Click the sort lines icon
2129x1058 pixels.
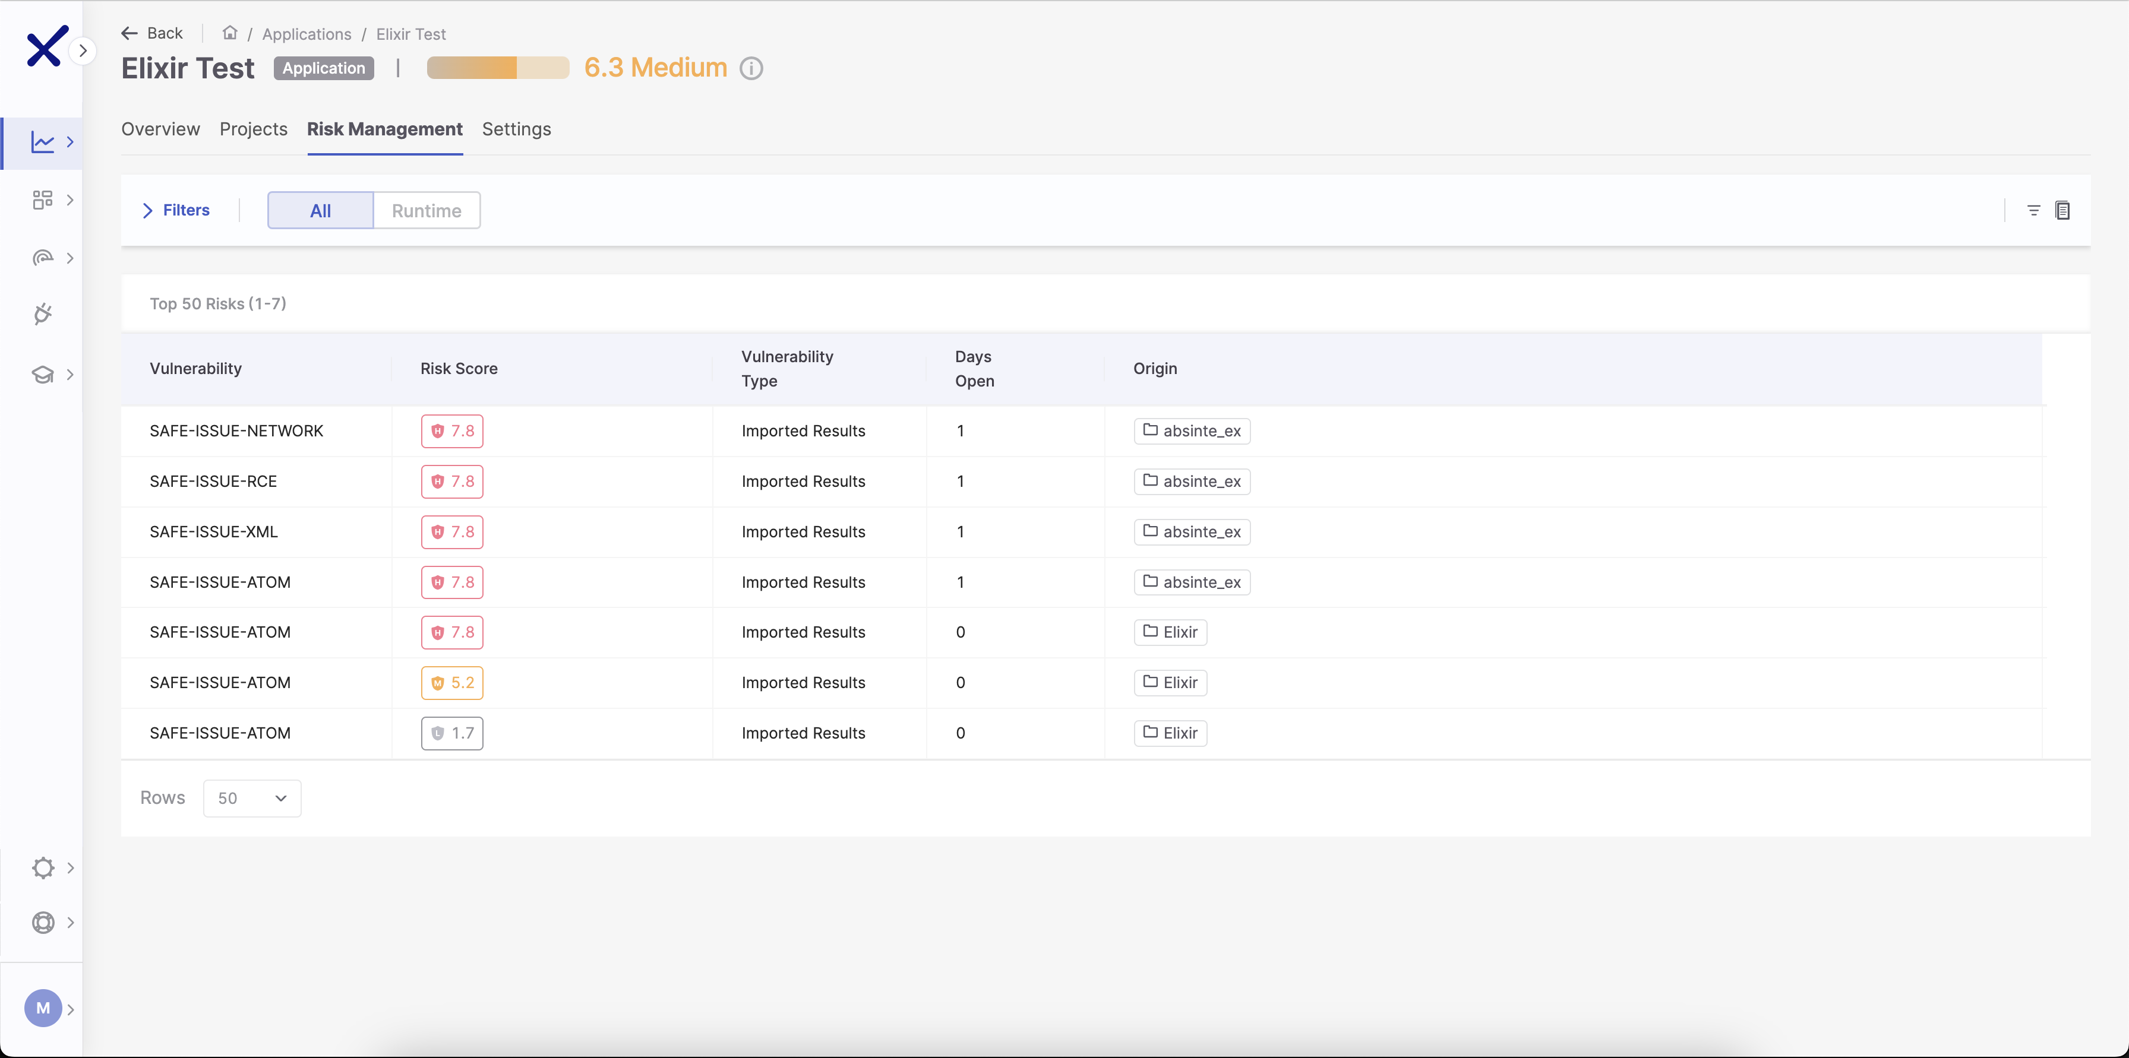(2034, 211)
